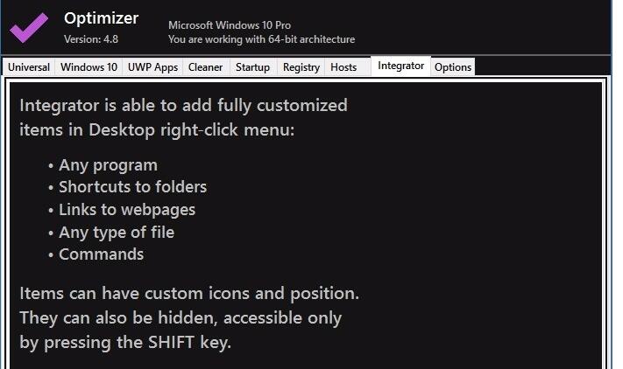This screenshot has width=623, height=369.
Task: Click the 'Any type of file' bullet item
Action: [x=117, y=233]
